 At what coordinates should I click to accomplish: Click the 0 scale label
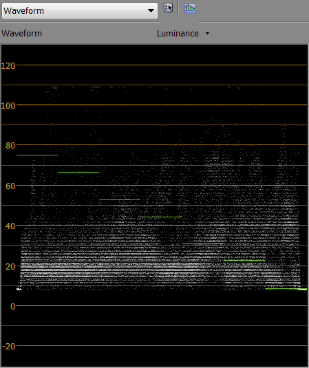tap(12, 307)
